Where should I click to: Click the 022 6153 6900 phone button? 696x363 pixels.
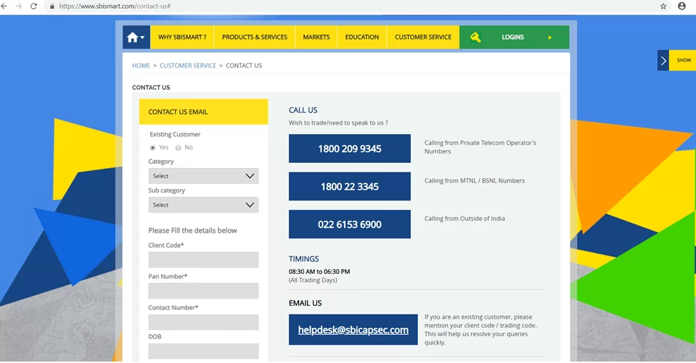tap(349, 225)
